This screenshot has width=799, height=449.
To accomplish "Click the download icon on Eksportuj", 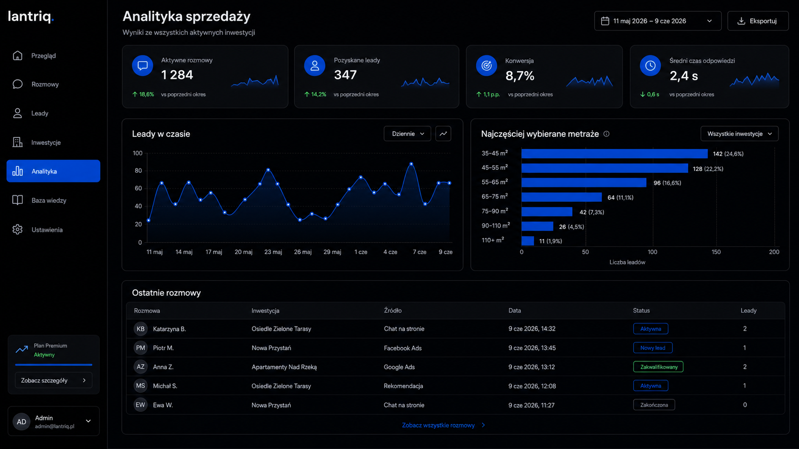I will [741, 21].
